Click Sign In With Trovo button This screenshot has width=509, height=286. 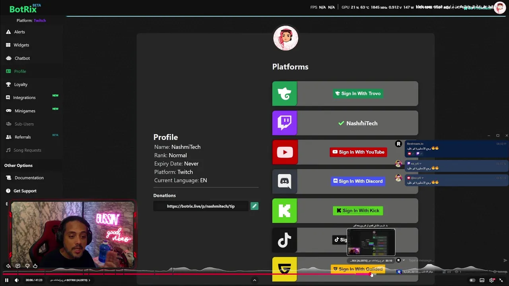coord(358,93)
